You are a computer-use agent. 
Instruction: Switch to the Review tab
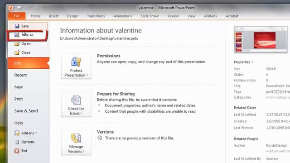point(173,16)
